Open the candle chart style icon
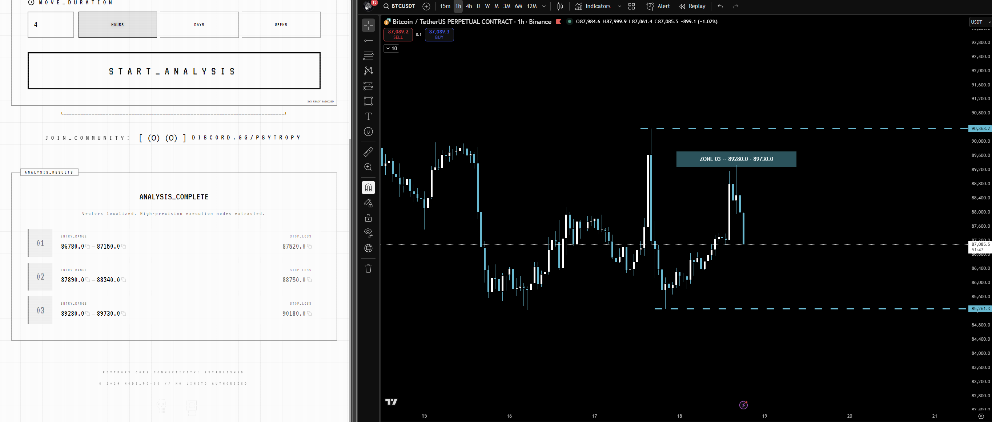The image size is (992, 422). 560,6
